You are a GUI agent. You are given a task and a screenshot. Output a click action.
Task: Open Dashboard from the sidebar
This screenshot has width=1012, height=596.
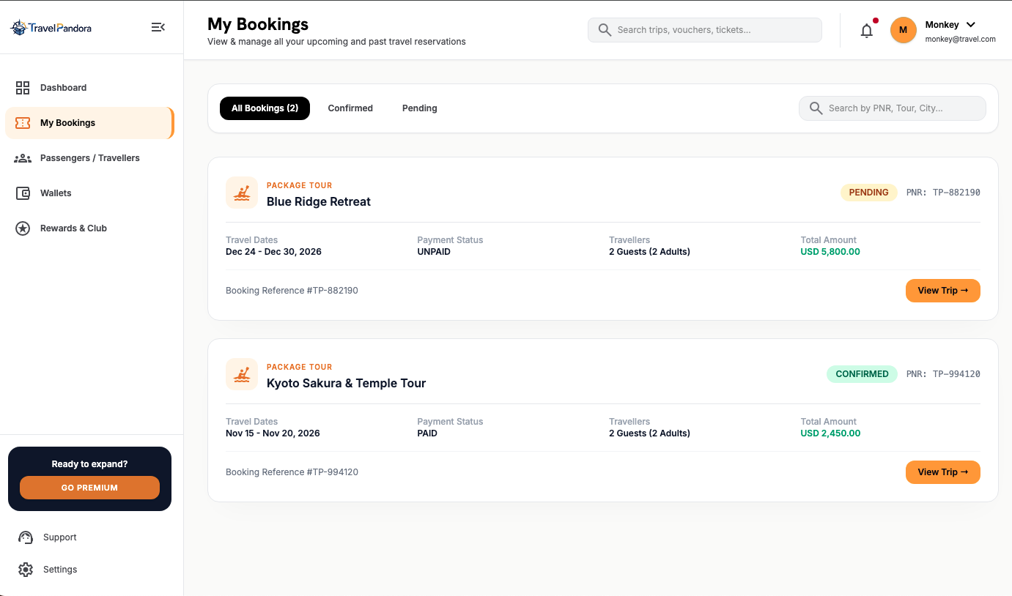point(89,88)
